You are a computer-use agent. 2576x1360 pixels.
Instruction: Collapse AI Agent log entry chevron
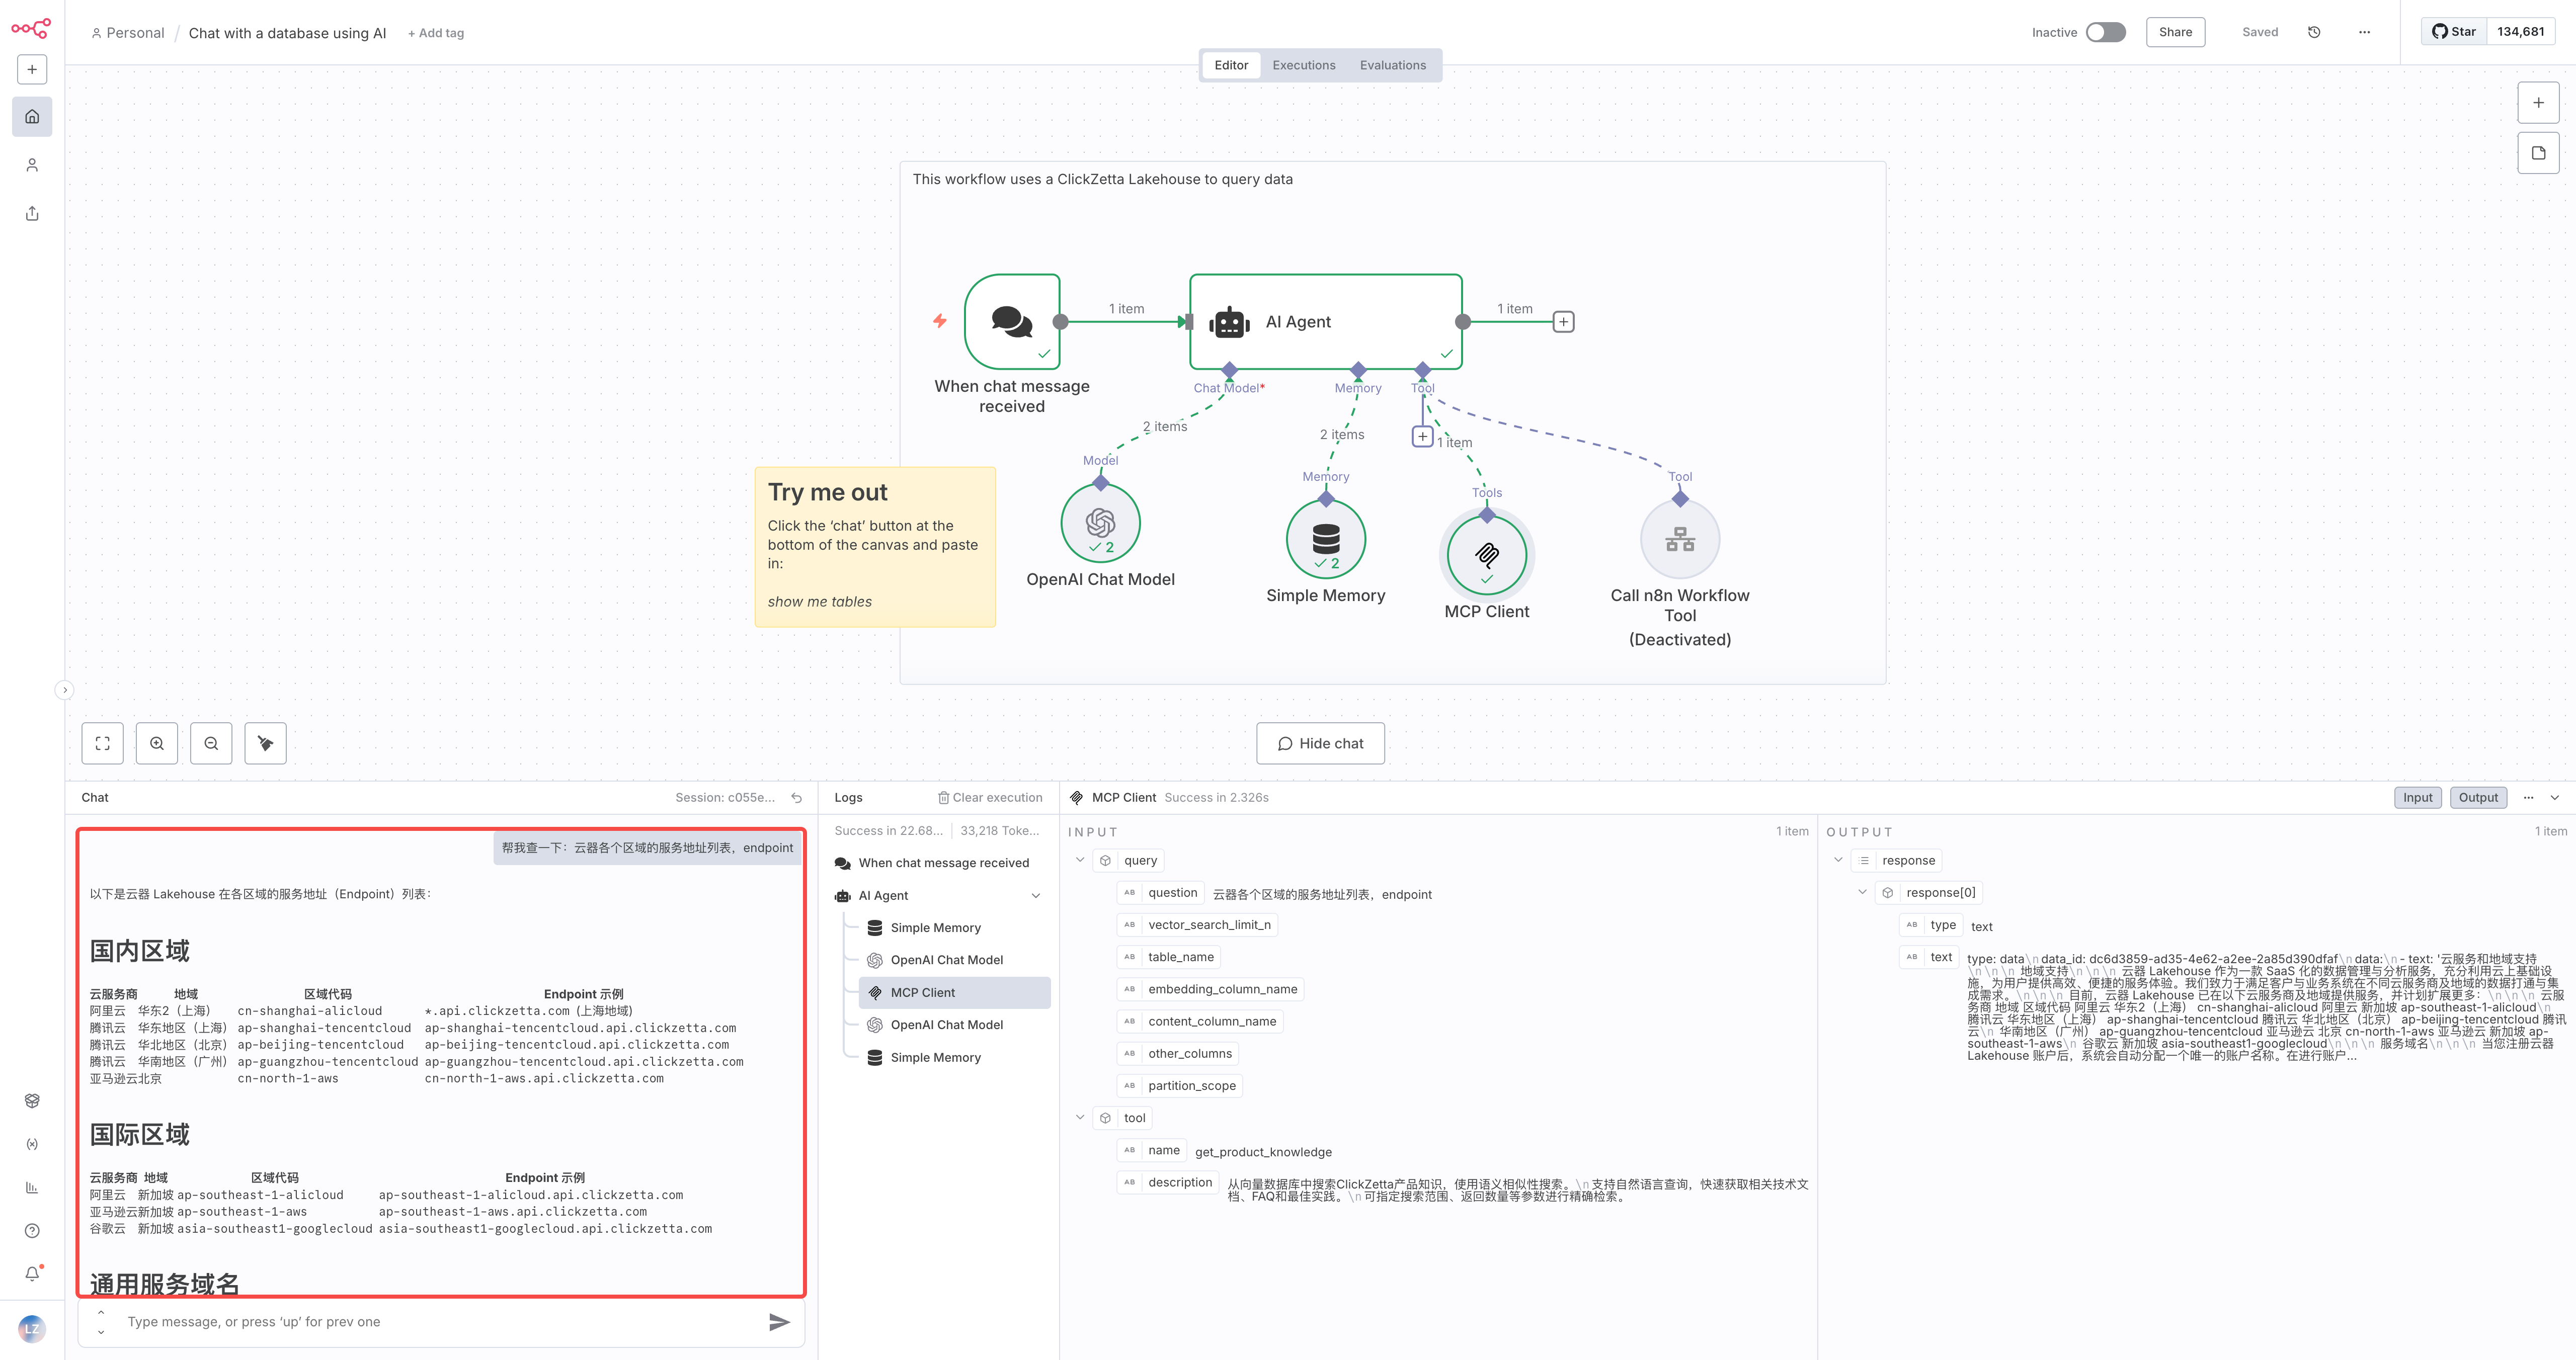1035,896
